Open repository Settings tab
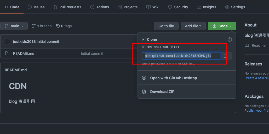269x134 pixels. 235,7
